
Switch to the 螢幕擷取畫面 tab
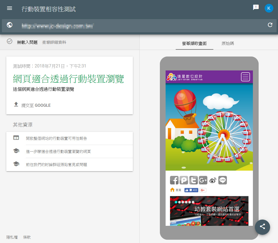[194, 43]
